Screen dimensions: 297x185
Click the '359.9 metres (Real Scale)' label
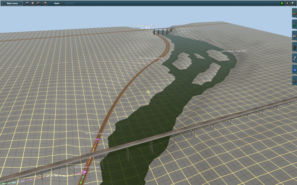pyautogui.click(x=151, y=58)
